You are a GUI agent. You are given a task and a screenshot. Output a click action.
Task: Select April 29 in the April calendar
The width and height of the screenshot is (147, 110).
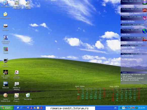click(96, 98)
